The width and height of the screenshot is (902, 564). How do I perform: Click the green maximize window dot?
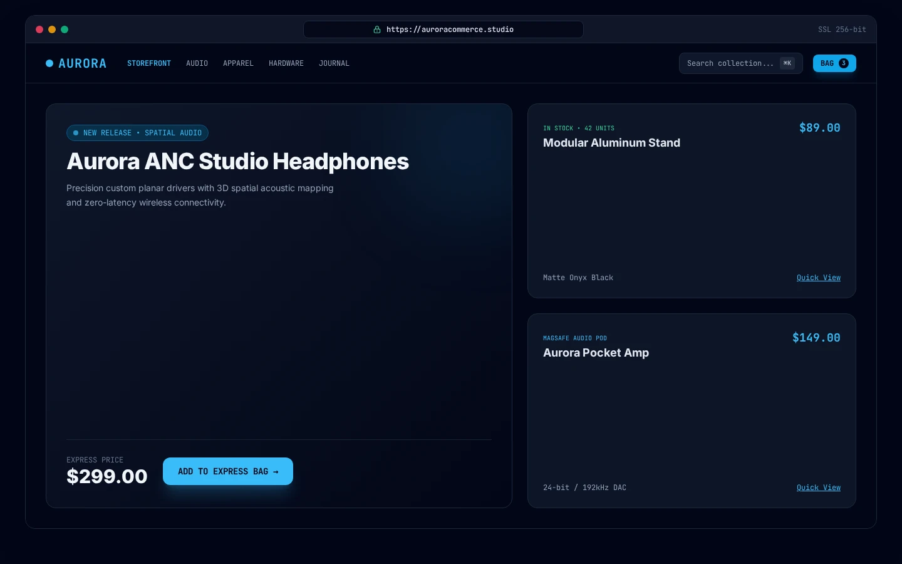click(65, 29)
